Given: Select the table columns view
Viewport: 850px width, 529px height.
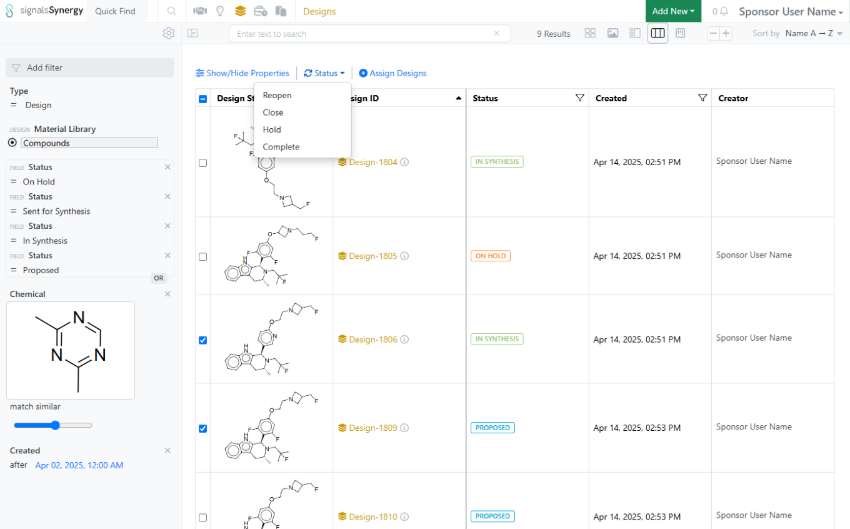Looking at the screenshot, I should 657,33.
